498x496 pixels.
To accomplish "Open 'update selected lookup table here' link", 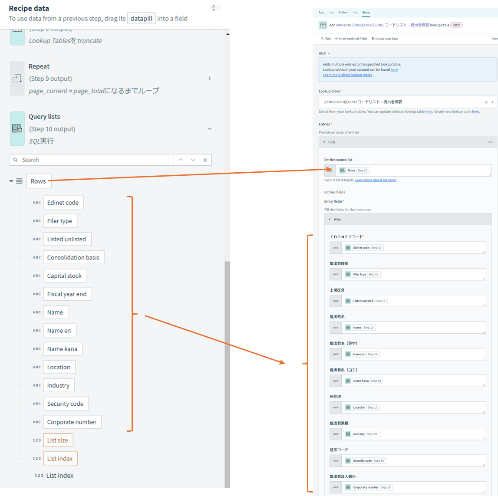I will coord(429,112).
